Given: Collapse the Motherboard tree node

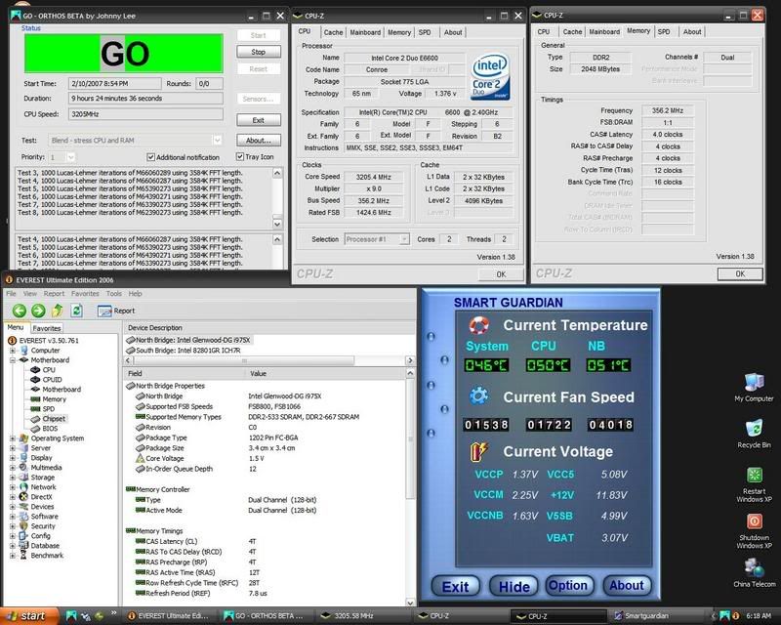Looking at the screenshot, I should coord(12,360).
